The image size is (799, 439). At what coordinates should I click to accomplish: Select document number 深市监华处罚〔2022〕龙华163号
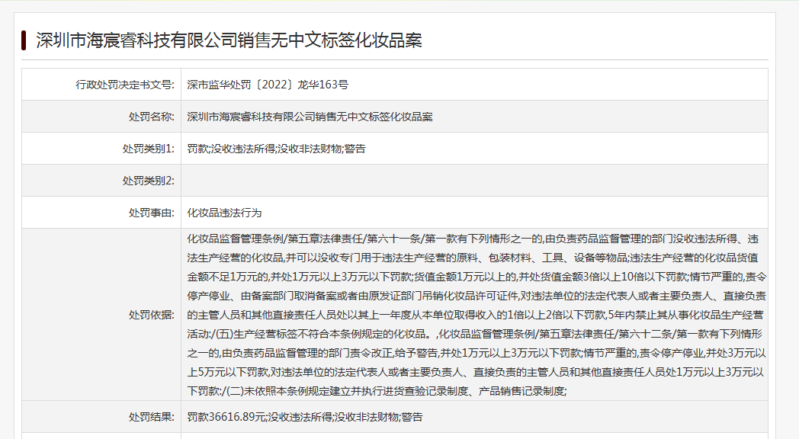268,85
